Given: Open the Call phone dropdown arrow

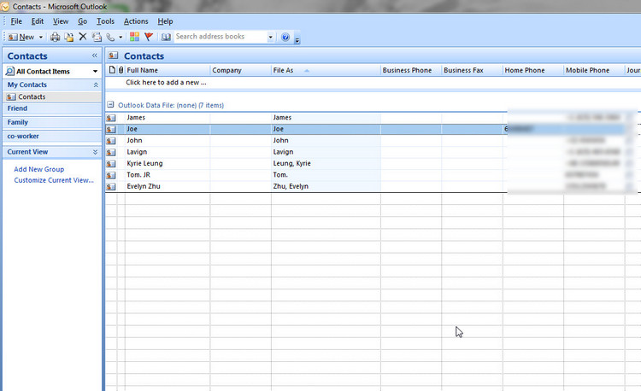Looking at the screenshot, I should pos(121,38).
